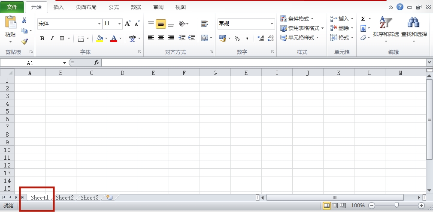Click the AutoSum sigma icon
This screenshot has width=433, height=212.
click(363, 19)
